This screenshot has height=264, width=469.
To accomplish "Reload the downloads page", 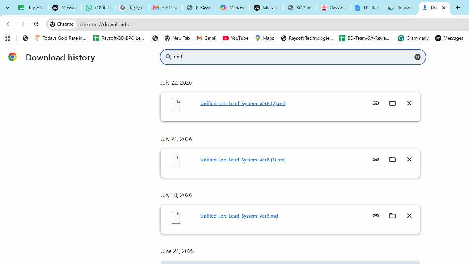I will 36,24.
